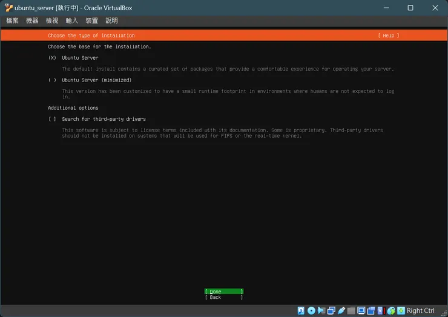
Task: Open installer Help in orange header
Action: (x=389, y=36)
